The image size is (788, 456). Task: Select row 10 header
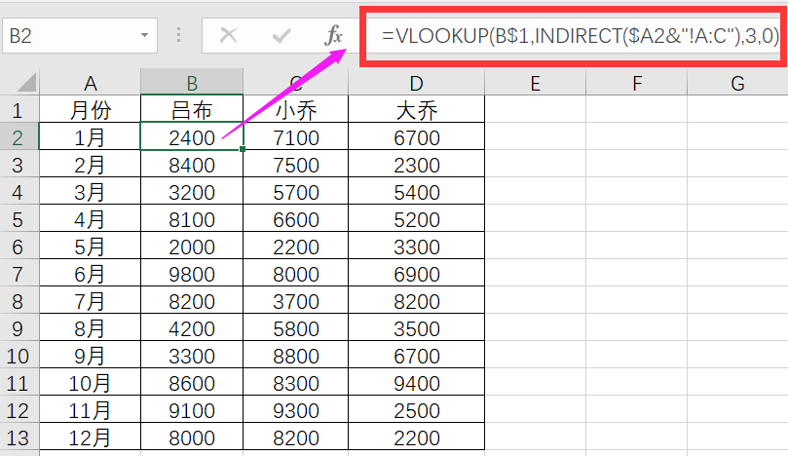point(19,356)
